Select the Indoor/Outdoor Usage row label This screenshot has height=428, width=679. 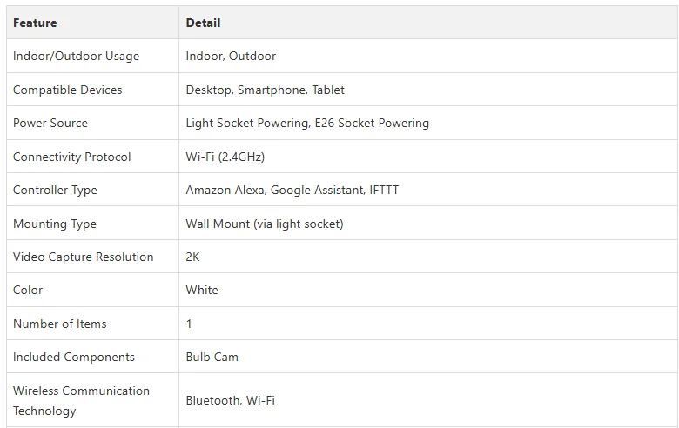(x=76, y=56)
